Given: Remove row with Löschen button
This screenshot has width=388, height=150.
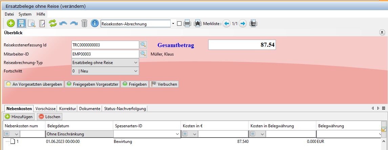Looking at the screenshot, I should pyautogui.click(x=49, y=116).
